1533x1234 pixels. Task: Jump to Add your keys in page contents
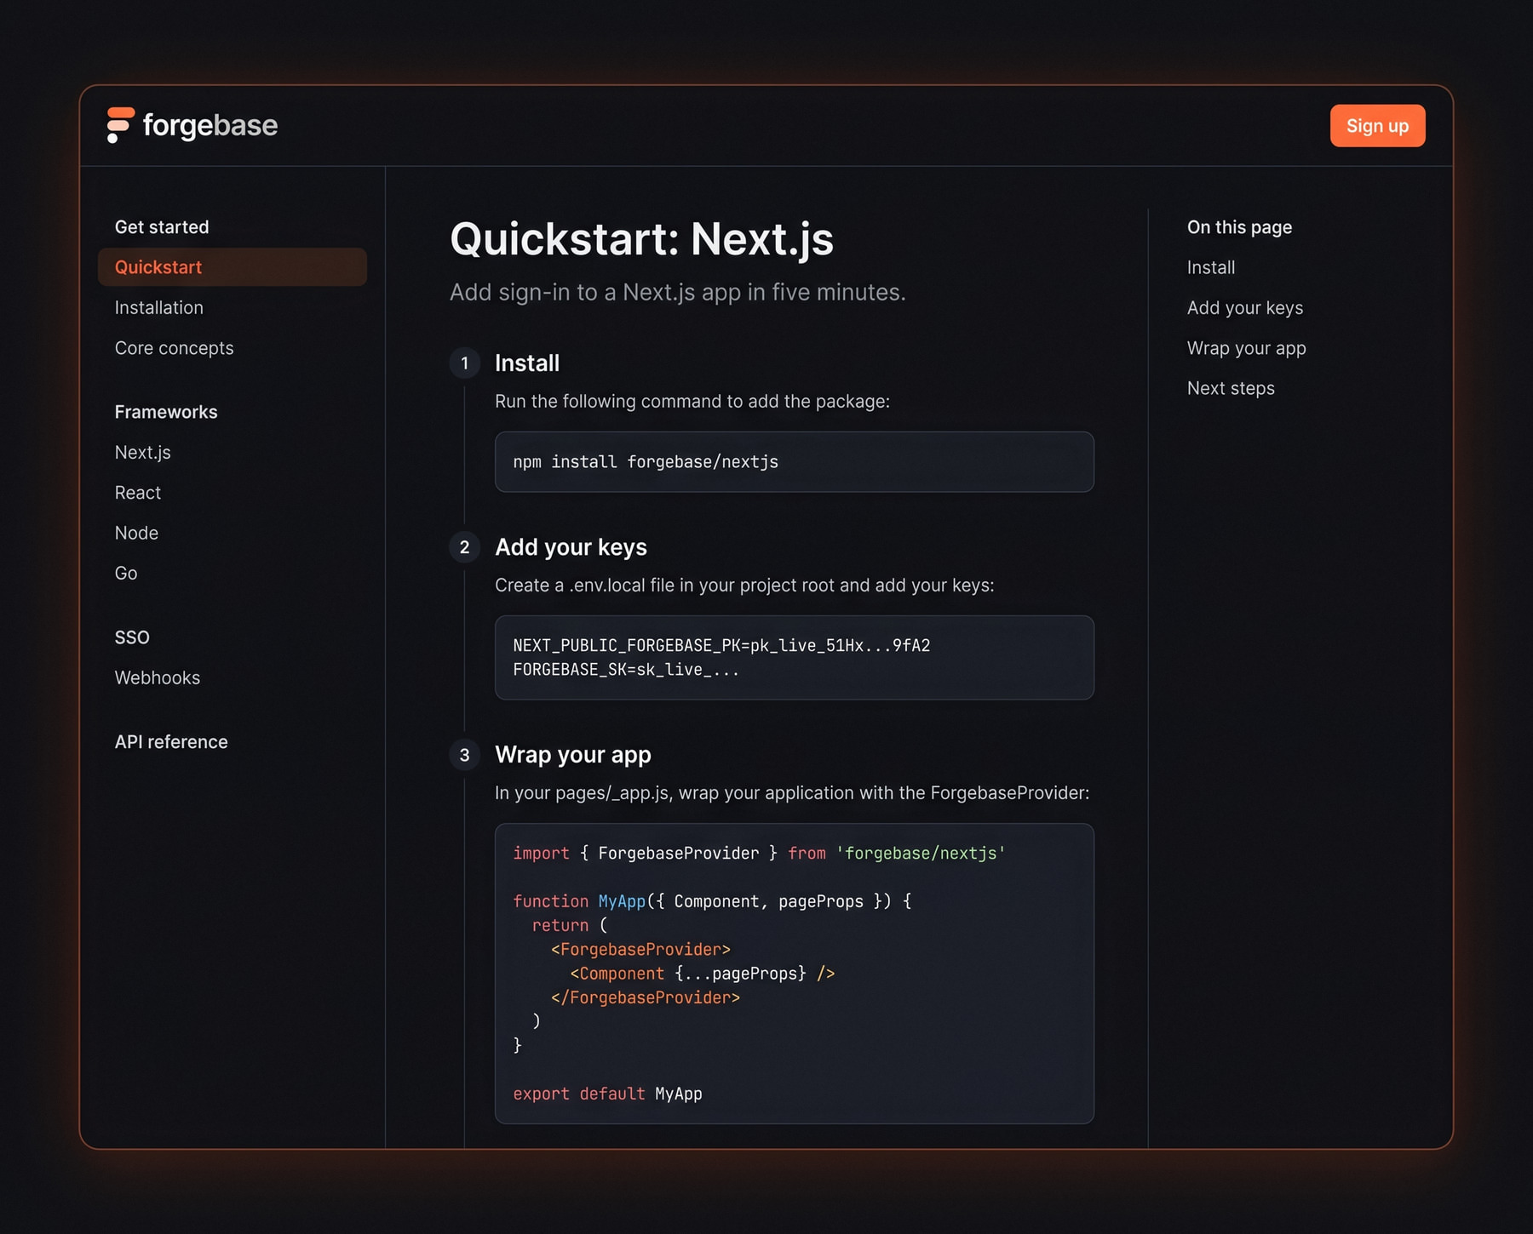coord(1245,308)
